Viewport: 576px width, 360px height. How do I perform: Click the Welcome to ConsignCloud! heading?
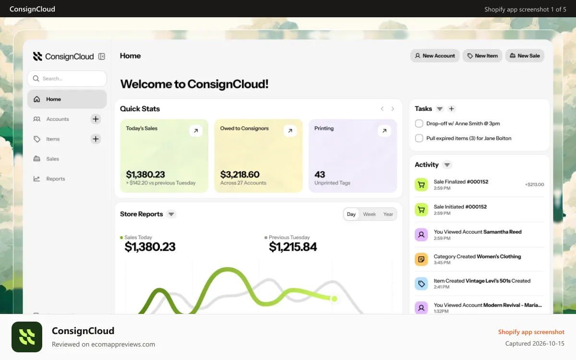pyautogui.click(x=194, y=84)
